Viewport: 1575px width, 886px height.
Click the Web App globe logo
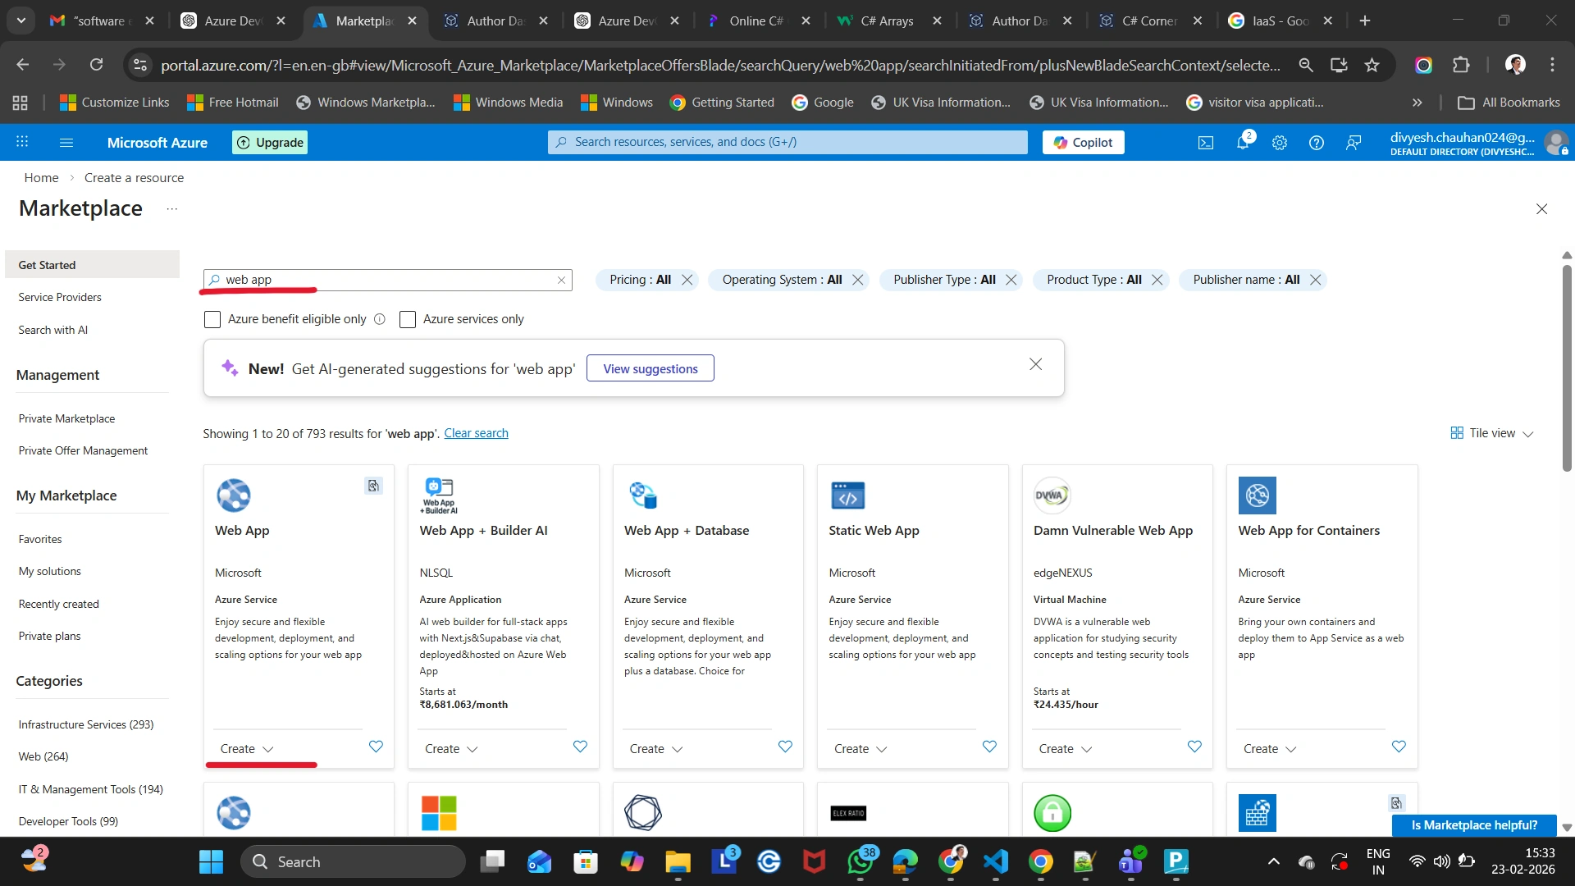[234, 496]
